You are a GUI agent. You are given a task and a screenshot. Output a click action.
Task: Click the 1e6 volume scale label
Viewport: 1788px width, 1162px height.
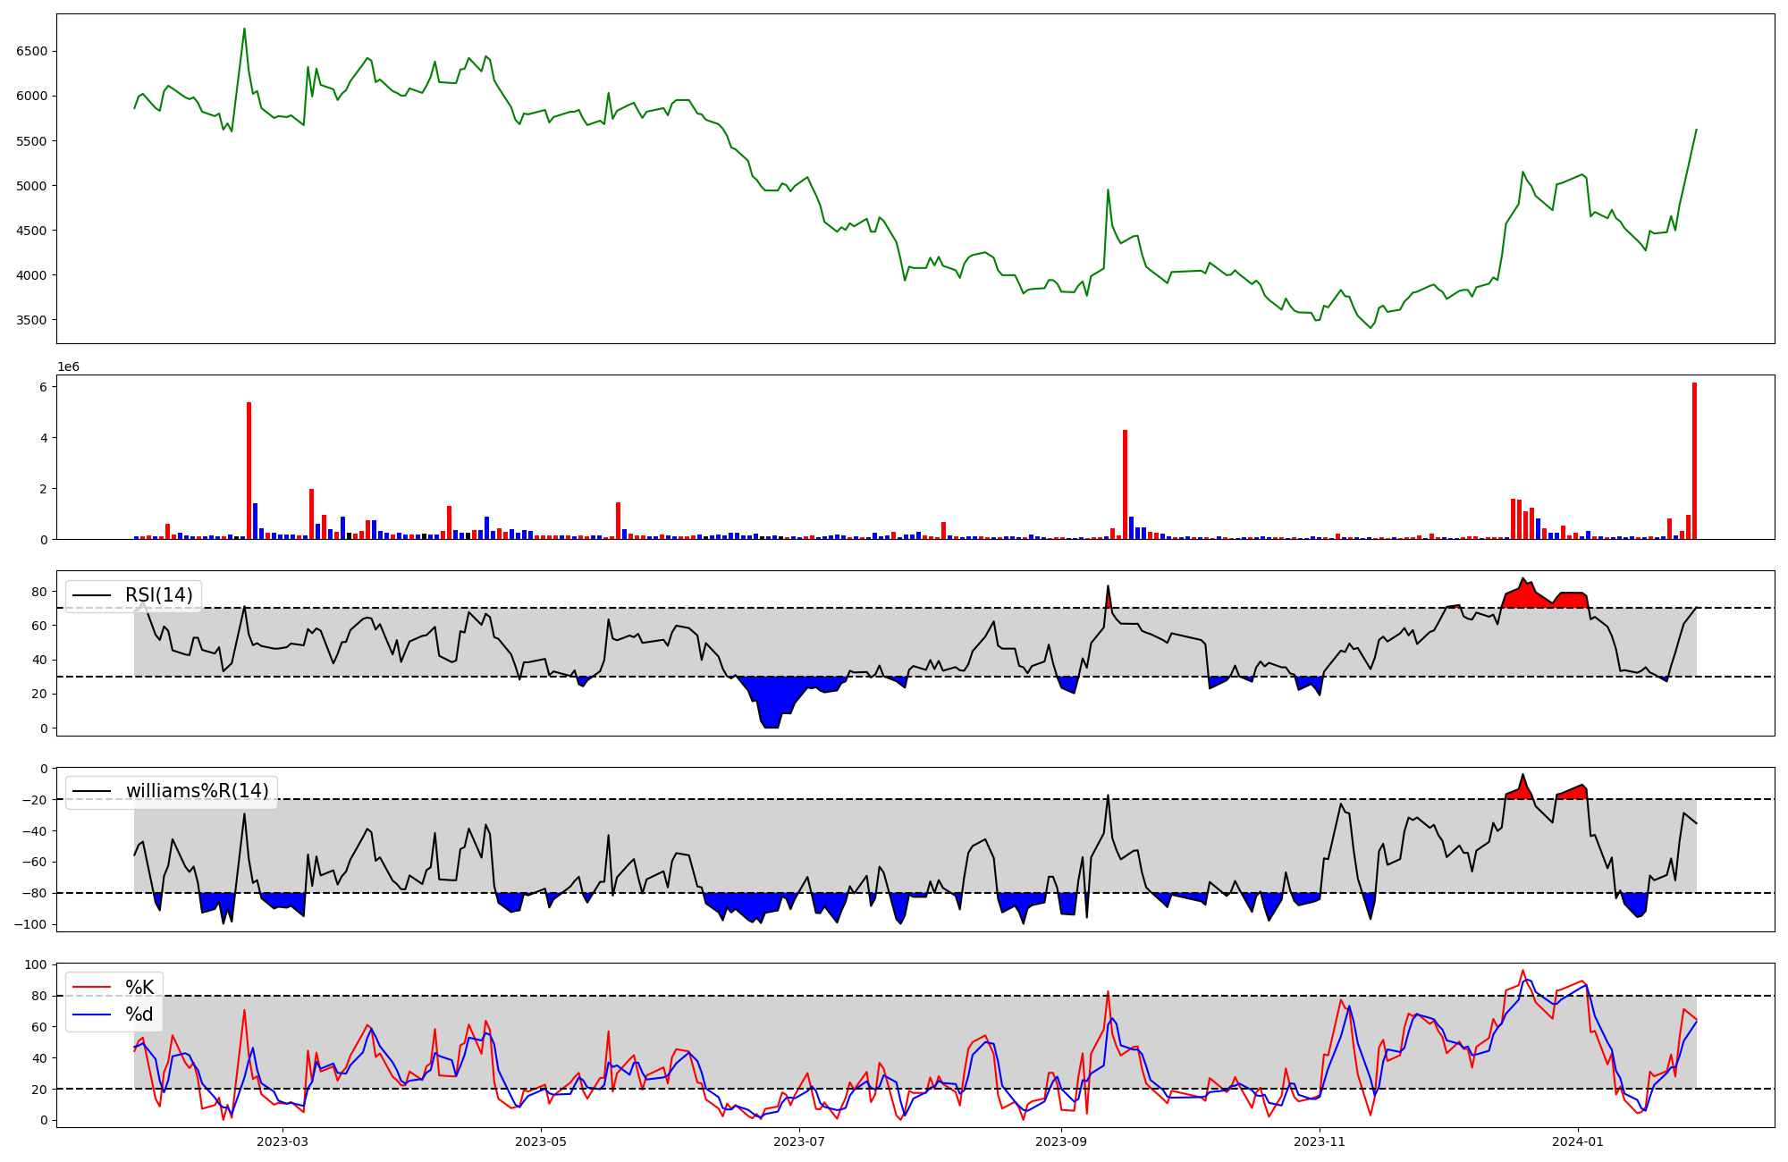click(69, 367)
